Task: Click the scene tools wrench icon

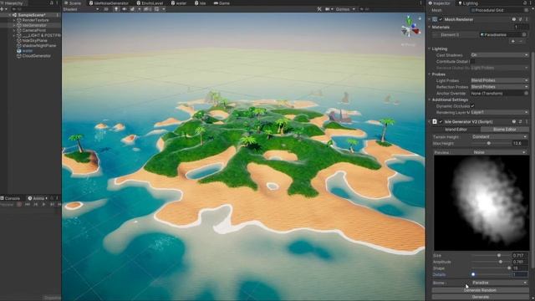Action: click(319, 9)
